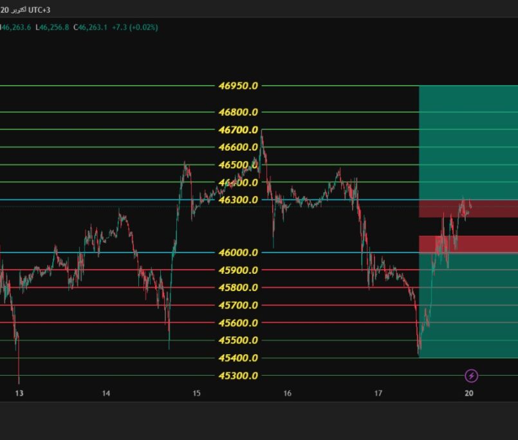The height and width of the screenshot is (440, 518).
Task: Click the 46700.0 resistance level label
Action: [238, 129]
